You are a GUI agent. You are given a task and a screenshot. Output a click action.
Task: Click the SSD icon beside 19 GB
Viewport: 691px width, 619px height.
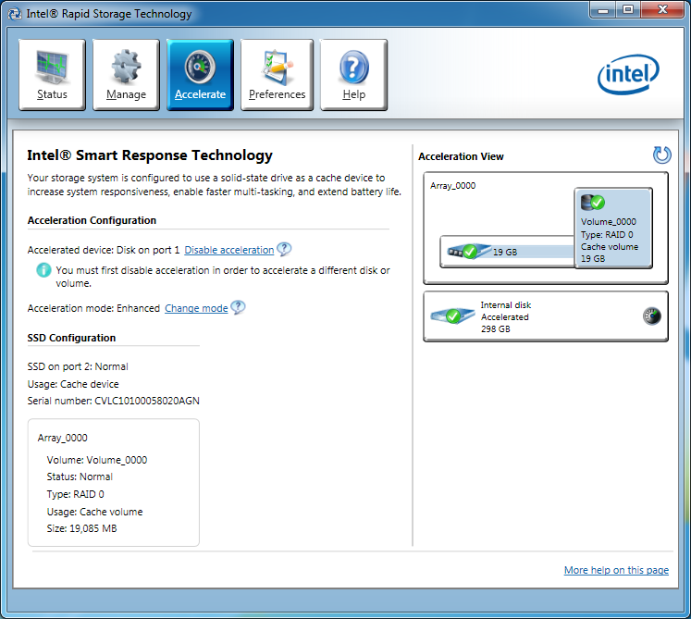(x=468, y=252)
